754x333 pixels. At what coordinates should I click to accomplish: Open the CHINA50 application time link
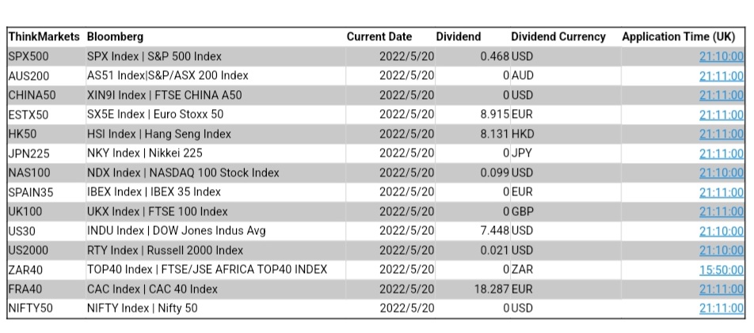[x=721, y=95]
